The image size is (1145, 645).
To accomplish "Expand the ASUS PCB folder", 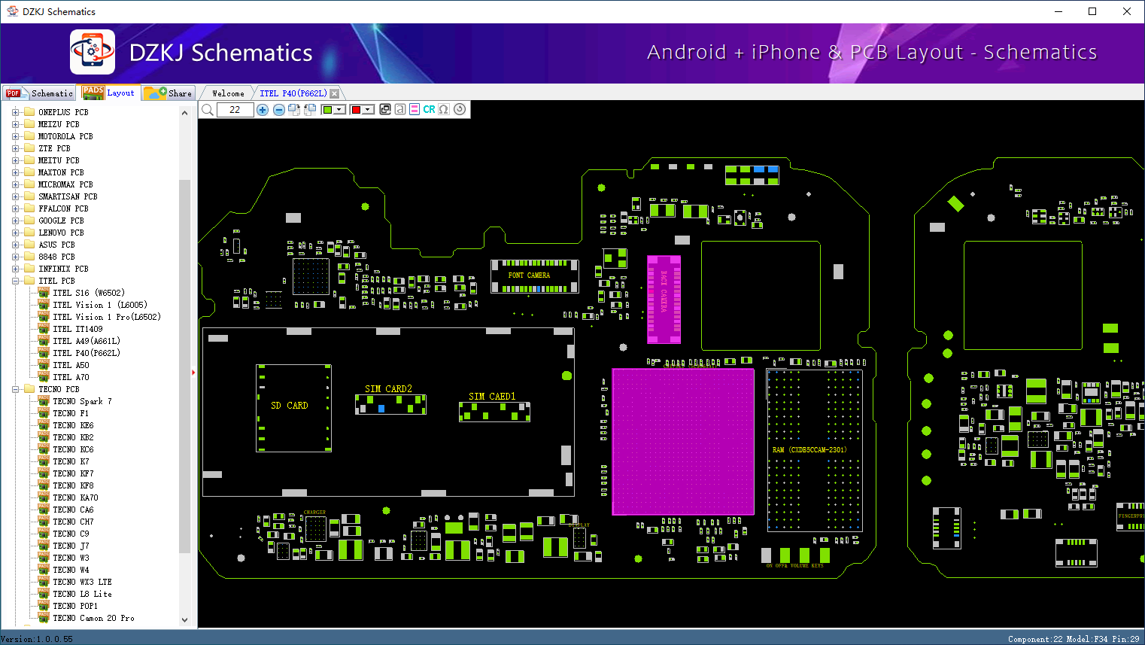I will tap(15, 245).
